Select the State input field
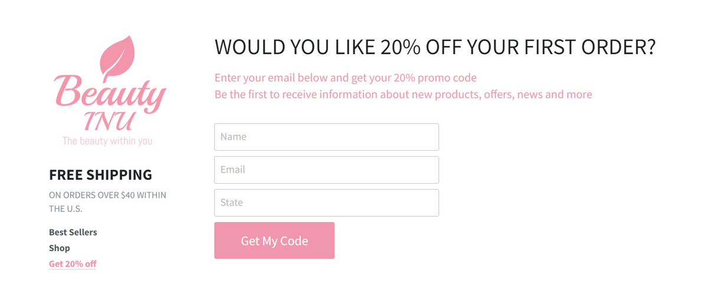 point(326,203)
